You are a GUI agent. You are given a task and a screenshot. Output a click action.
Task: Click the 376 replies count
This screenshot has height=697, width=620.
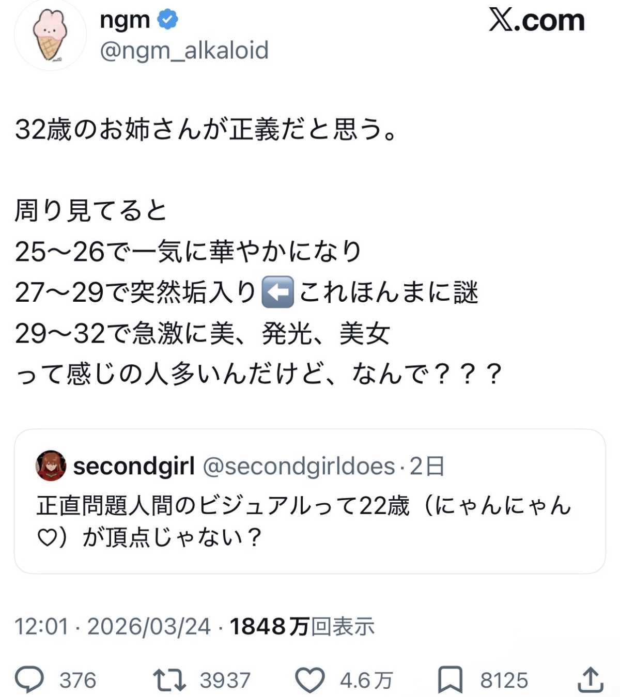tap(78, 680)
